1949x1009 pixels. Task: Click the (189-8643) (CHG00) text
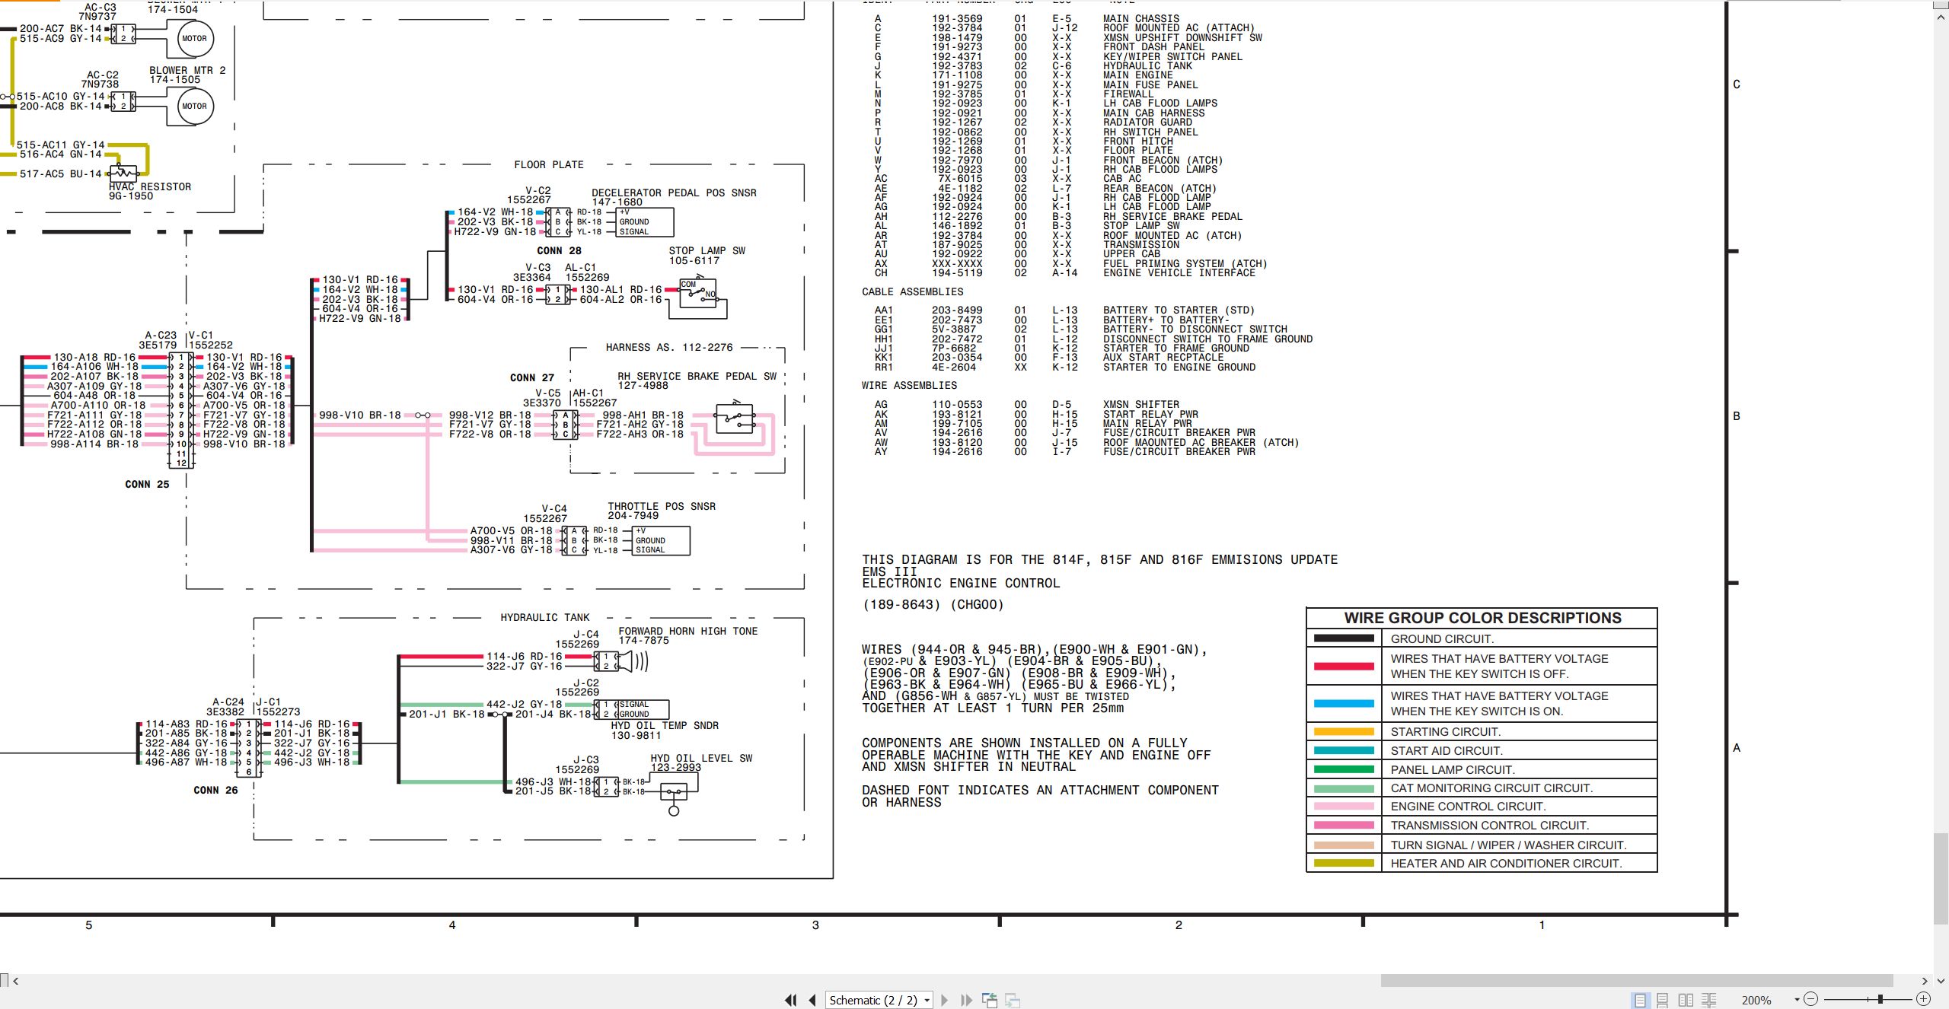pyautogui.click(x=933, y=604)
